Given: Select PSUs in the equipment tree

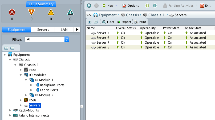Looking at the screenshot, I should pyautogui.click(x=33, y=100).
